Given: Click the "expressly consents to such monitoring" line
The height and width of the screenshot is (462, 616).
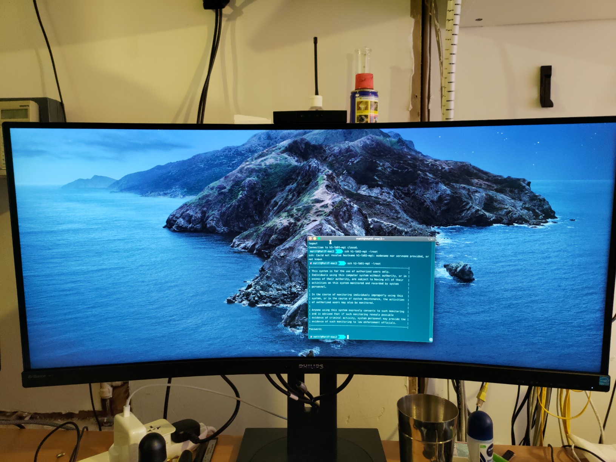Looking at the screenshot, I should 358,311.
